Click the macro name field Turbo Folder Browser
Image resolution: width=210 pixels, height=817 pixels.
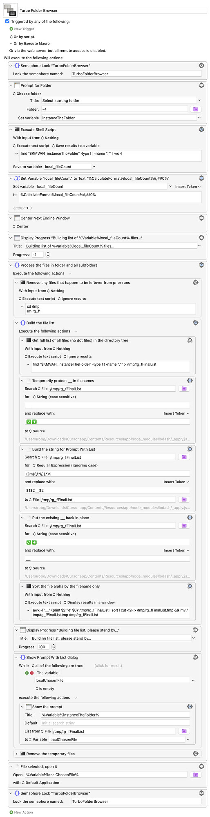coord(112,10)
